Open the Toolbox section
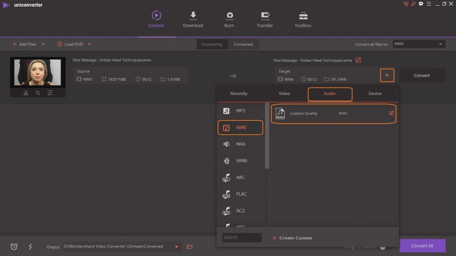Image resolution: width=456 pixels, height=256 pixels. tap(303, 19)
